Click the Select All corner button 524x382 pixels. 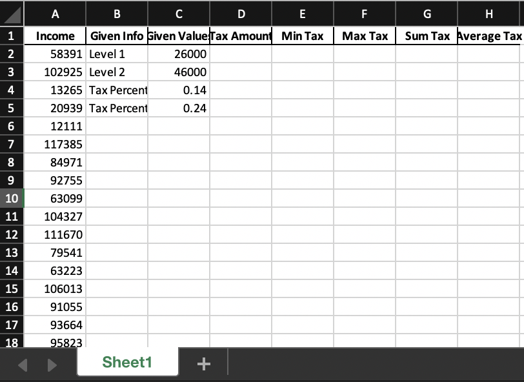[12, 14]
